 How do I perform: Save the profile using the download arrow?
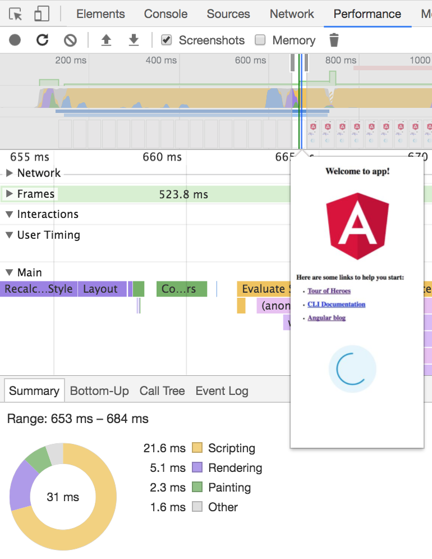(x=134, y=40)
